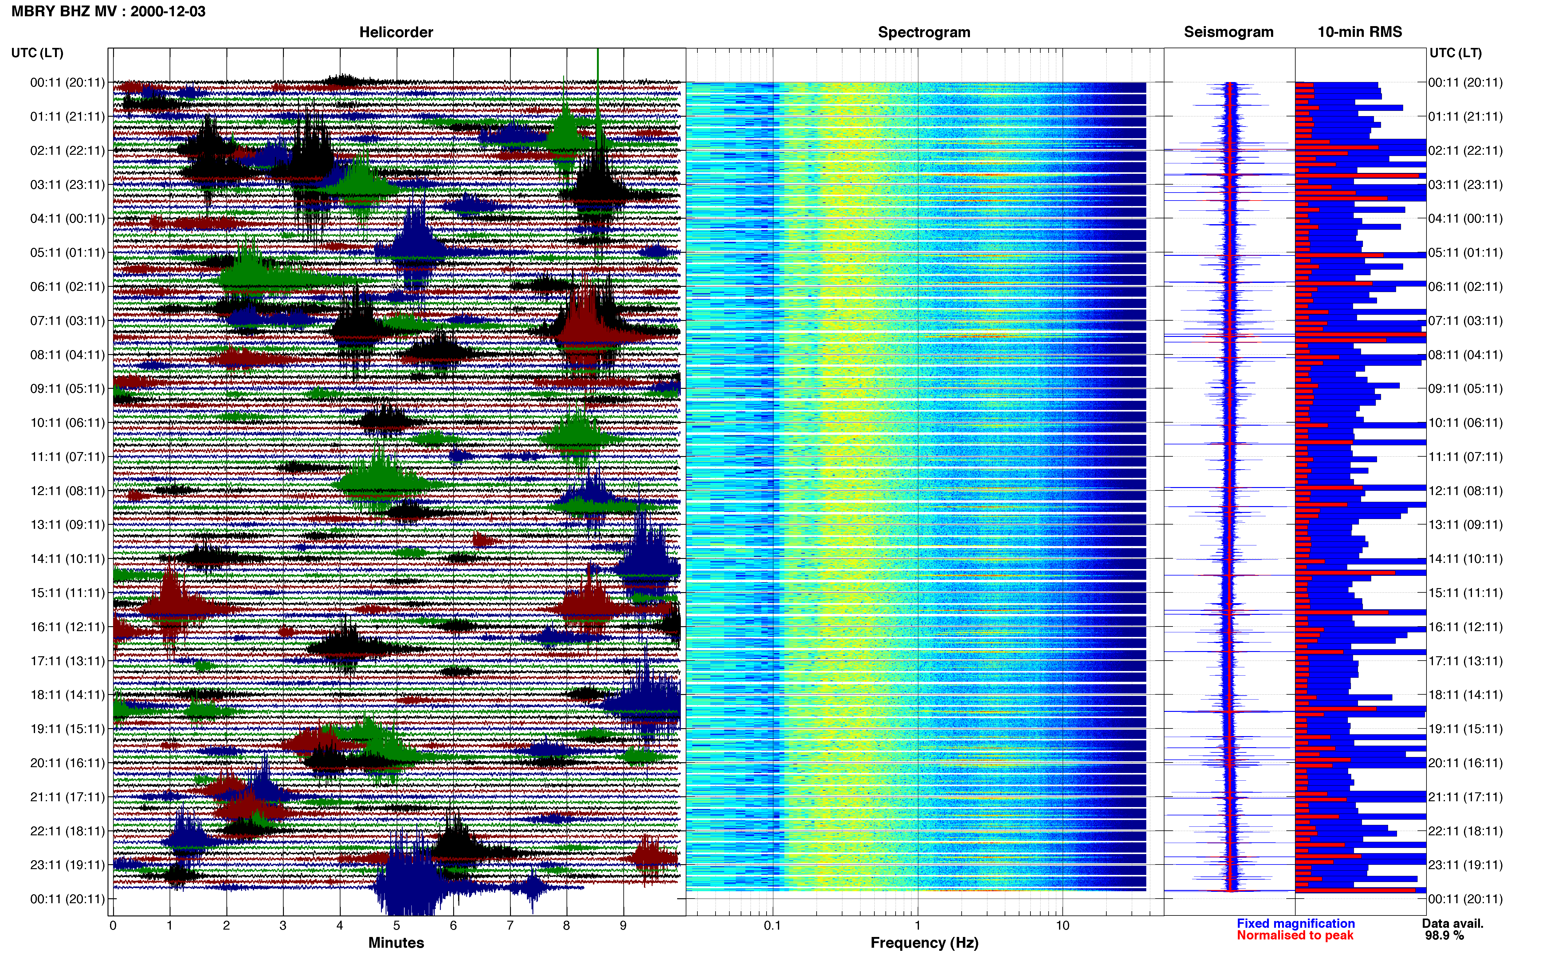Click the left '23:11 (19:11)' time label
This screenshot has height=964, width=1542.
tap(68, 865)
